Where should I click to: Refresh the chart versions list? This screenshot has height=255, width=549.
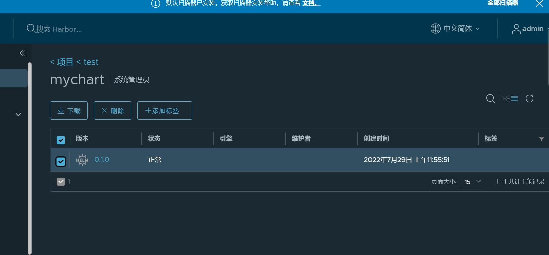(529, 98)
